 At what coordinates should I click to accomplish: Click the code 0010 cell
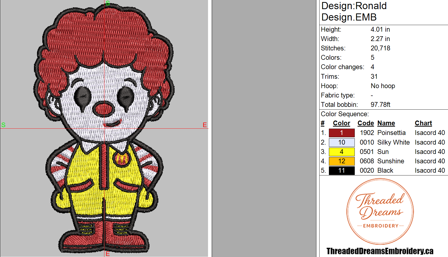coord(367,142)
